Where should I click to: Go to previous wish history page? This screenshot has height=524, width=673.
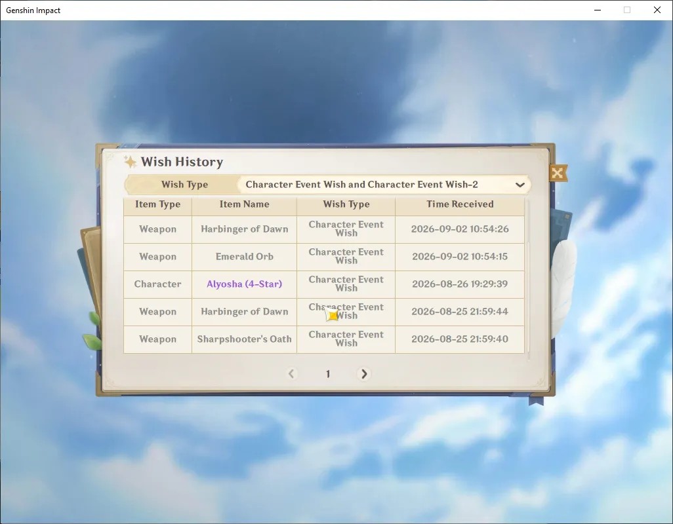click(291, 373)
